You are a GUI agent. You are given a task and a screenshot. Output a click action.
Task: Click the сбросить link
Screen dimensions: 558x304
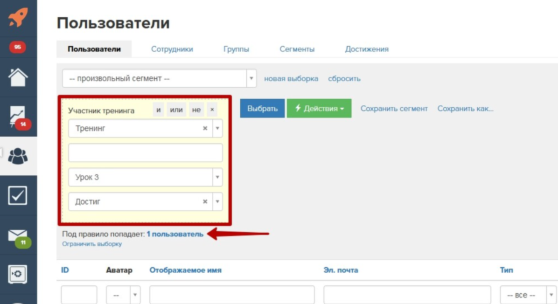pyautogui.click(x=344, y=79)
